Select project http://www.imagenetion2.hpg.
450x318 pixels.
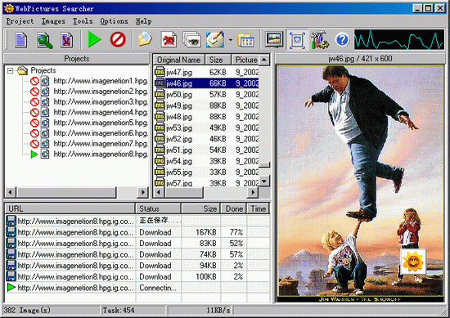click(x=101, y=92)
